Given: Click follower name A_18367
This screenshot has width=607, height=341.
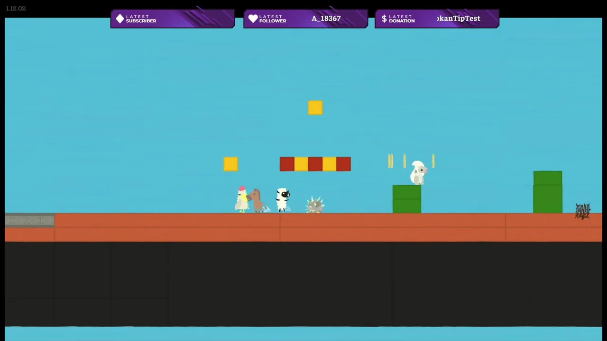Looking at the screenshot, I should click(326, 18).
